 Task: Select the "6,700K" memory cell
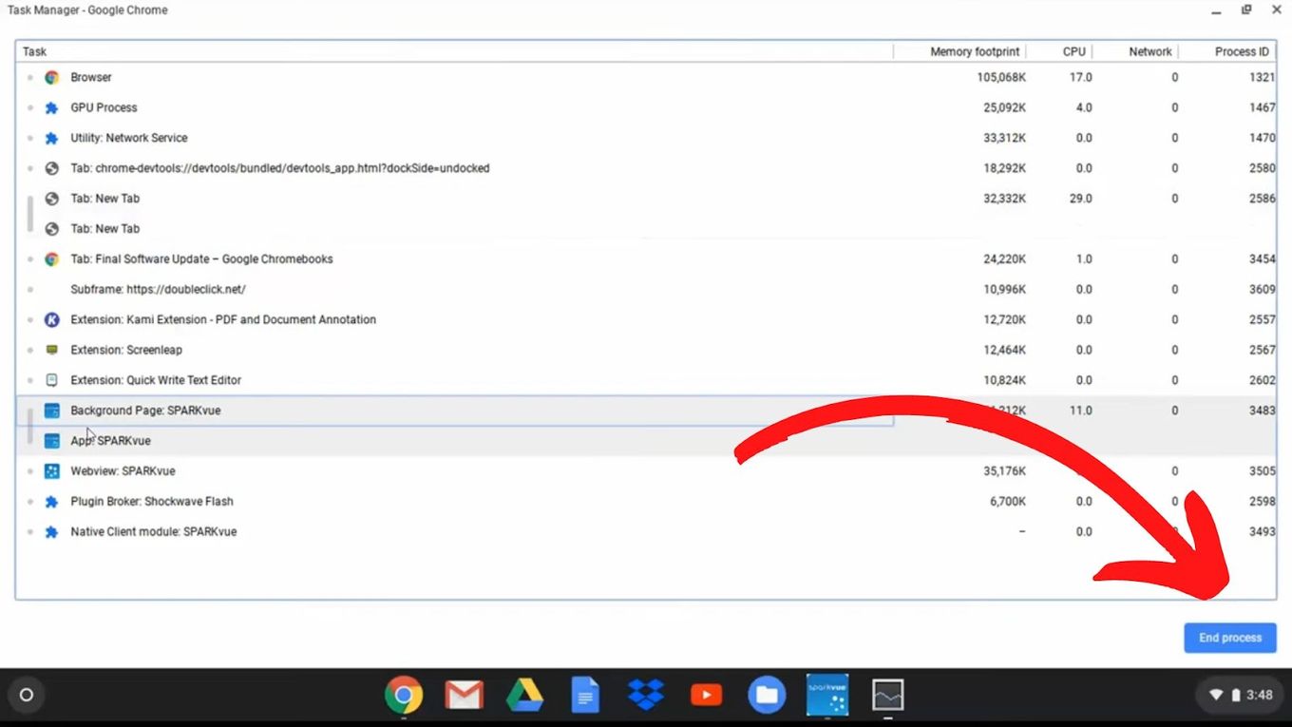click(x=1008, y=502)
